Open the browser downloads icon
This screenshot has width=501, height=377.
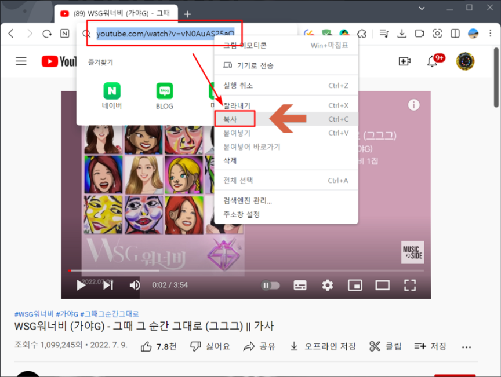402,34
